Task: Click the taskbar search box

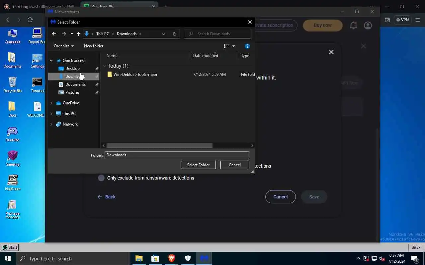Action: point(73,258)
